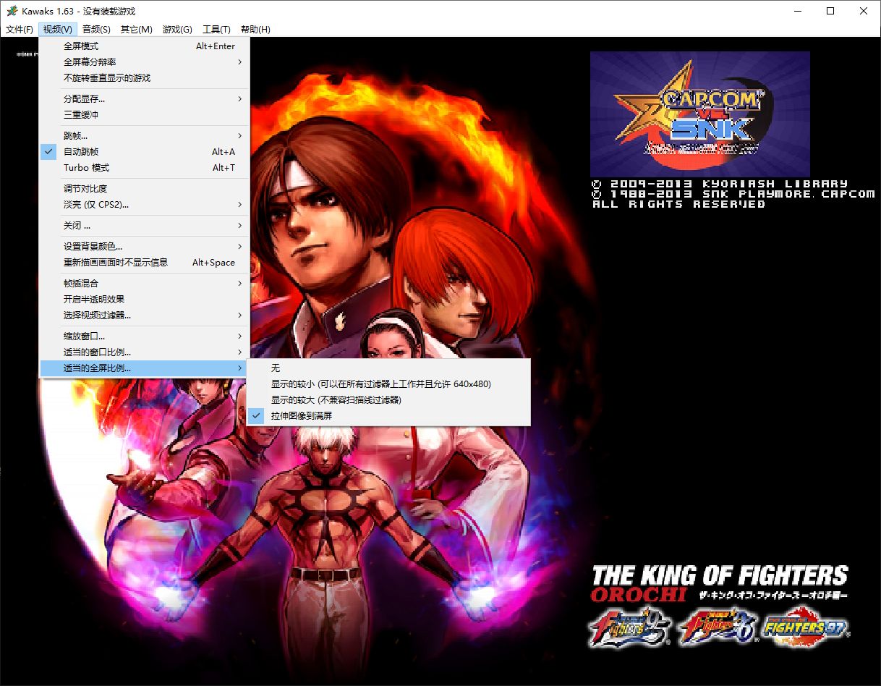Toggle 开启半透明效果 option
This screenshot has width=881, height=686.
[94, 300]
